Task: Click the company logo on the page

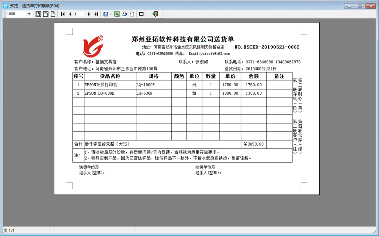Action: [x=93, y=45]
